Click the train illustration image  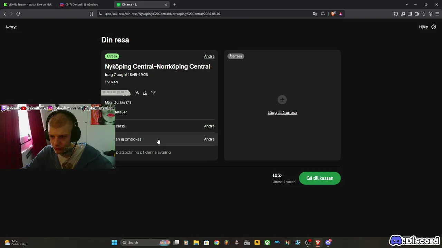tap(116, 93)
